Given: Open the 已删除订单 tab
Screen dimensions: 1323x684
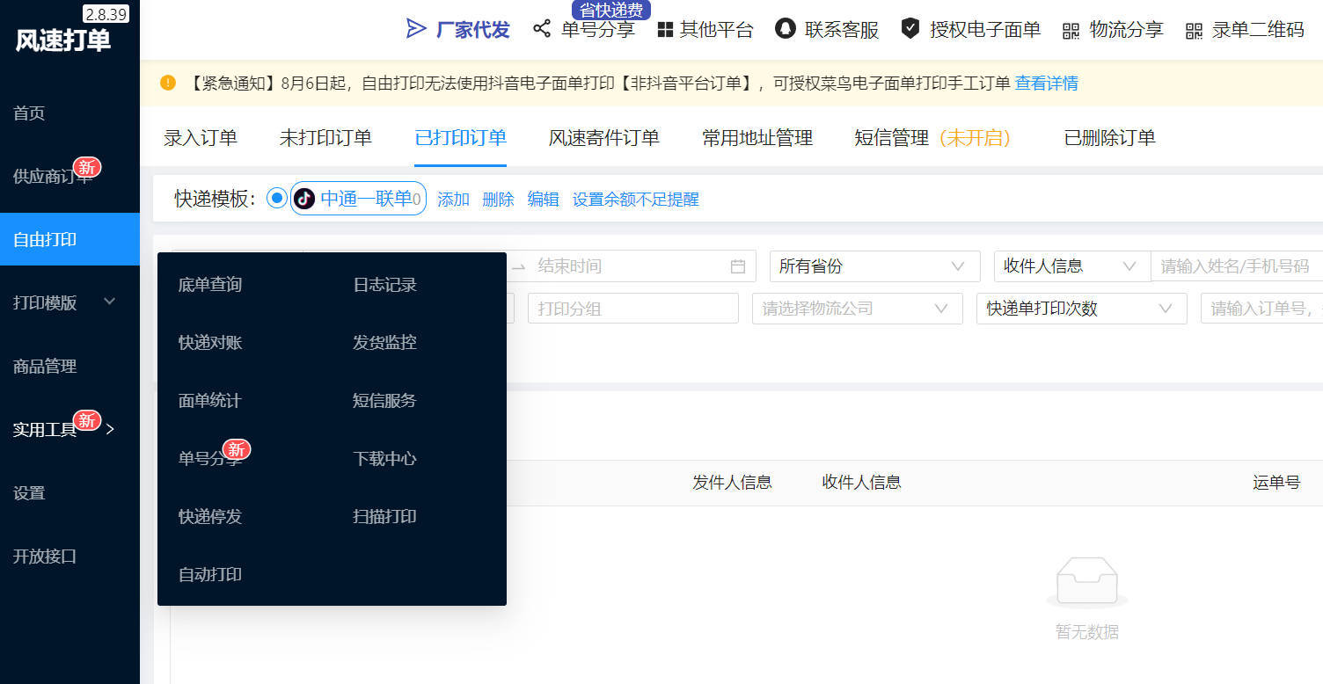Looking at the screenshot, I should [1109, 138].
